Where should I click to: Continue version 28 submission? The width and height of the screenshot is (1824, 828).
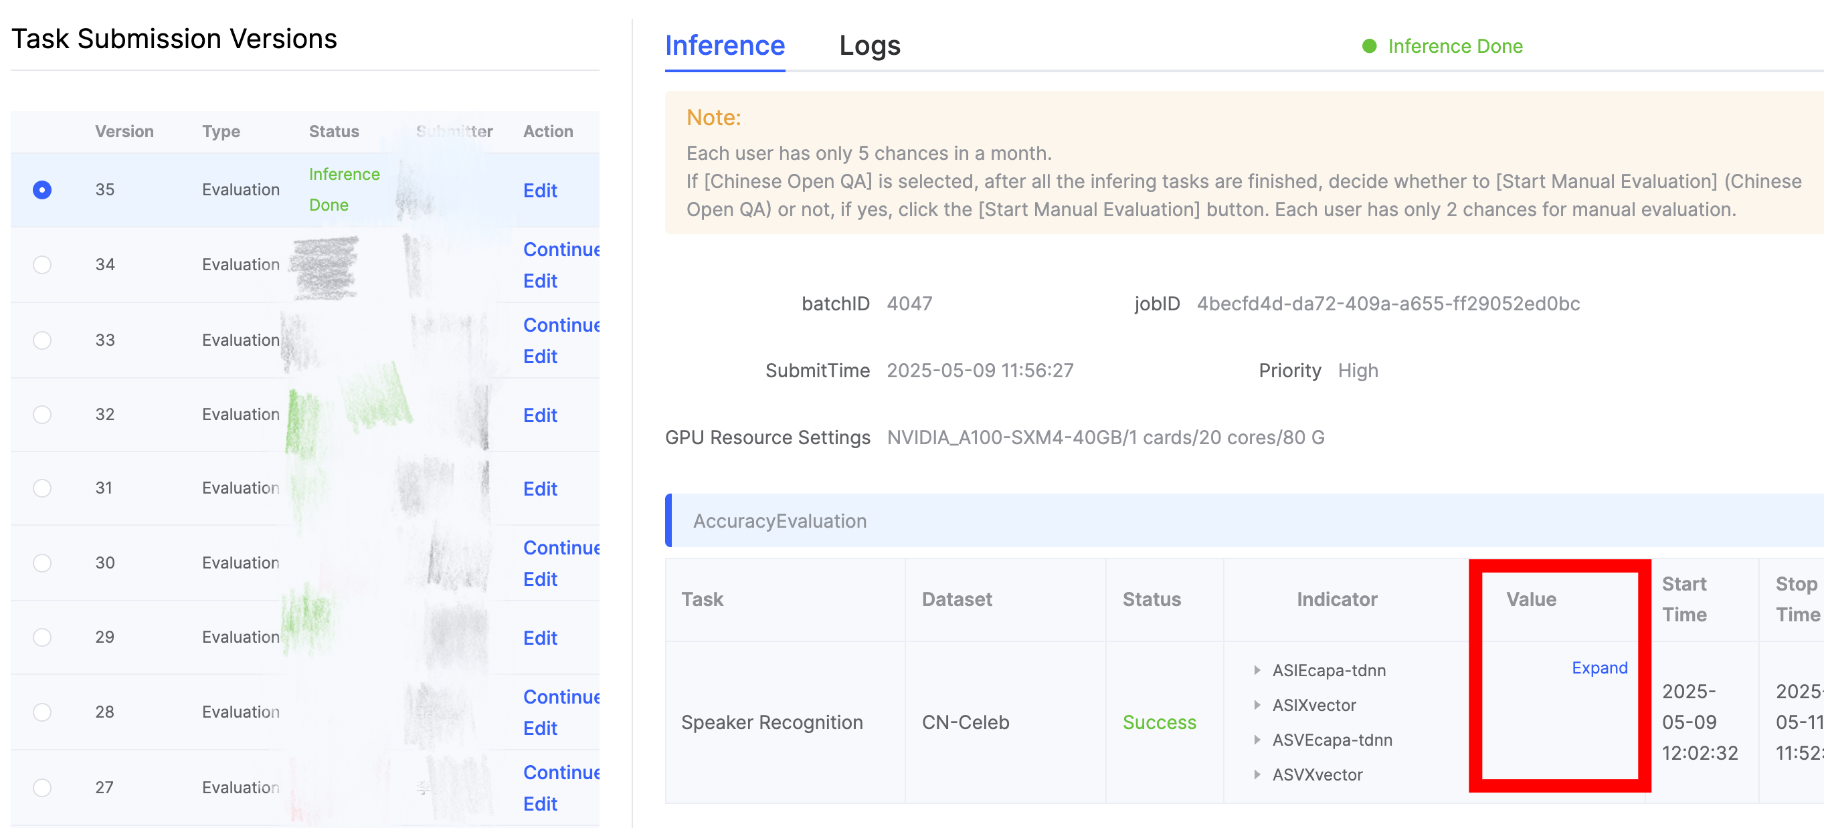560,696
